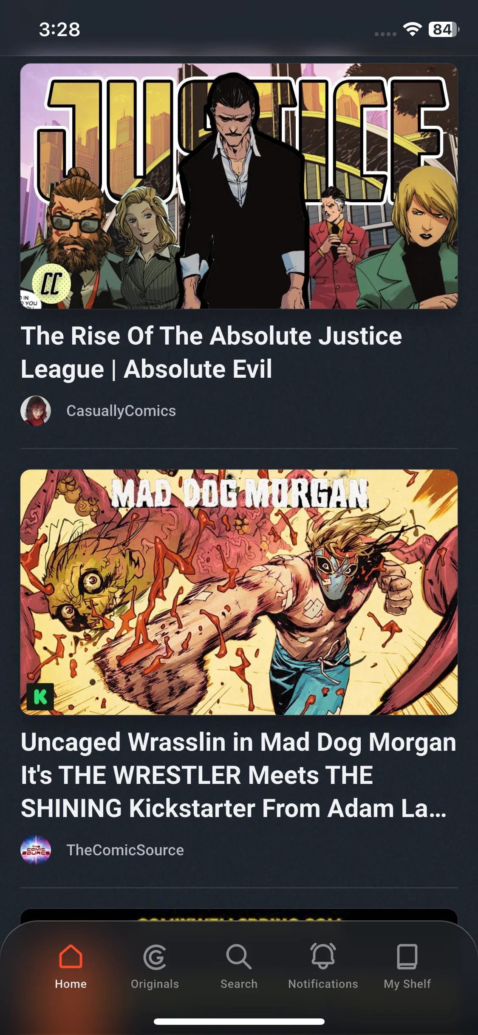Tap the Home house icon

[x=71, y=956]
